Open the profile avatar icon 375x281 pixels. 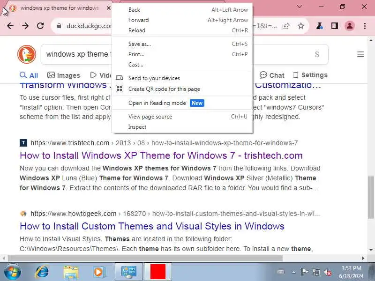pyautogui.click(x=349, y=26)
